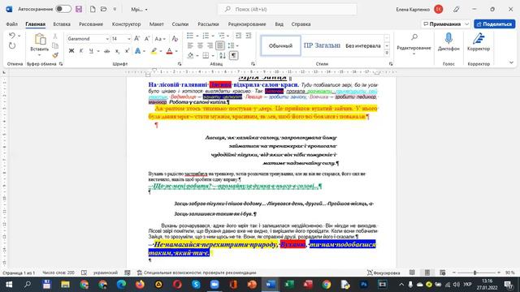
Task: Click in the Поиск search box
Action: click(x=287, y=9)
